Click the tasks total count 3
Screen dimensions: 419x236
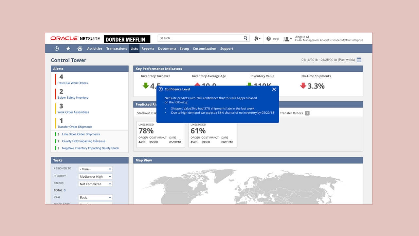pos(65,190)
